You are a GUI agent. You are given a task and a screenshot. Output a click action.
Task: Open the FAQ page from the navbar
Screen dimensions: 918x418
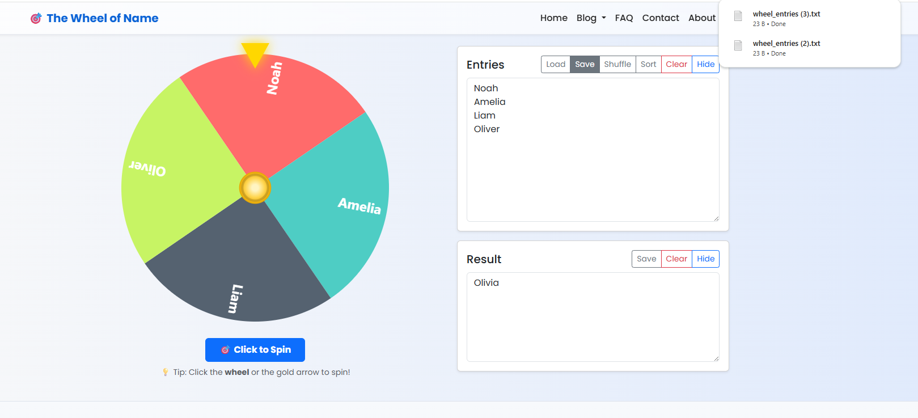(624, 18)
